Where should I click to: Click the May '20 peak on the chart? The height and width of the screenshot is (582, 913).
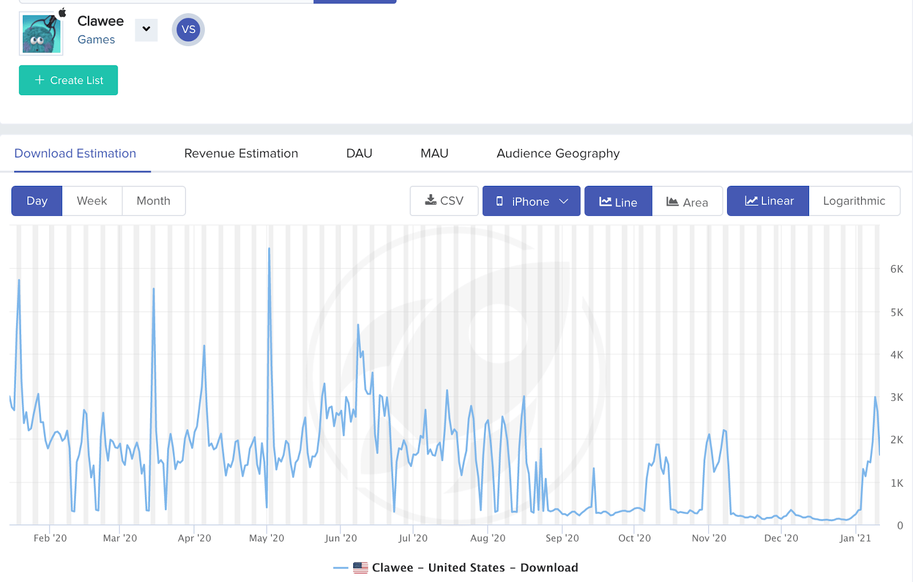tap(269, 249)
